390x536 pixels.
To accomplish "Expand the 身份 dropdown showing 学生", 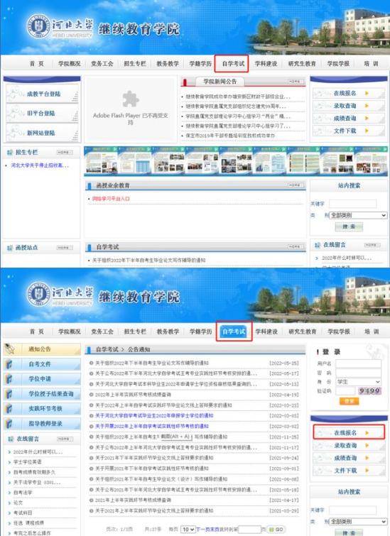I will coord(358,381).
